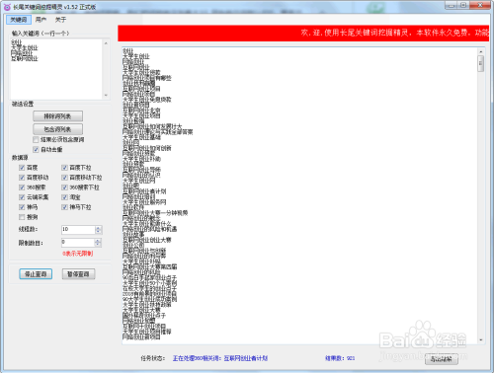Uncheck the 神马下拉 checkbox

point(64,207)
